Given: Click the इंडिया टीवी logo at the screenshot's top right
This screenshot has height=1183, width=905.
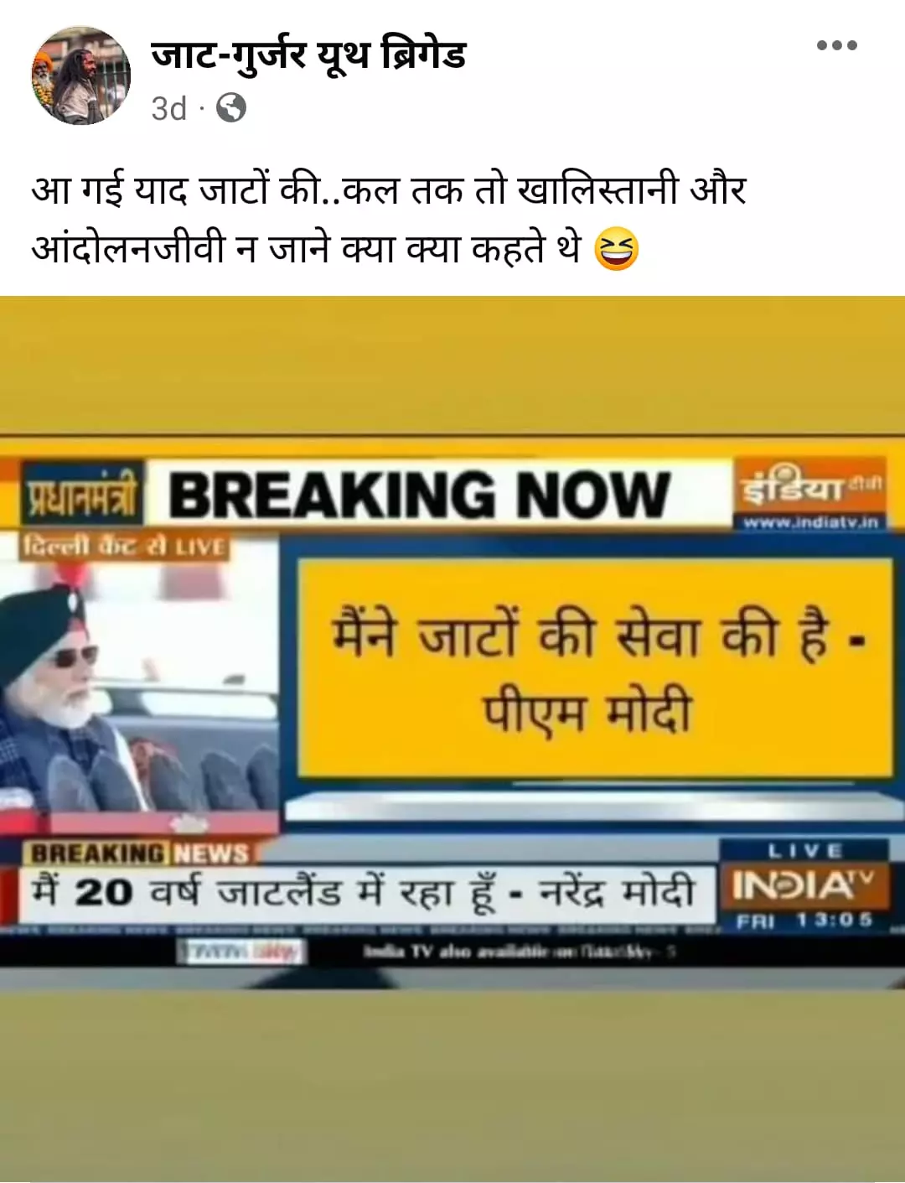Looking at the screenshot, I should (809, 486).
